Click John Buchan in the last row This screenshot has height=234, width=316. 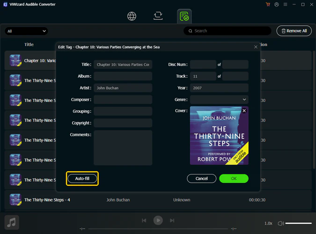point(118,200)
